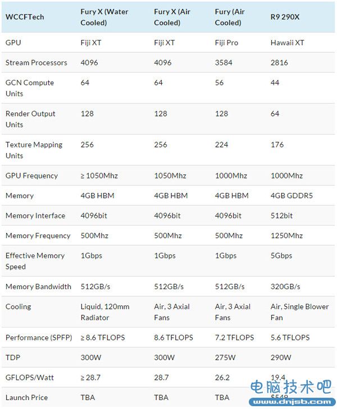Select the Fury X (Air Cooled) column header
Viewport: 337px width, 409px height.
click(x=170, y=17)
